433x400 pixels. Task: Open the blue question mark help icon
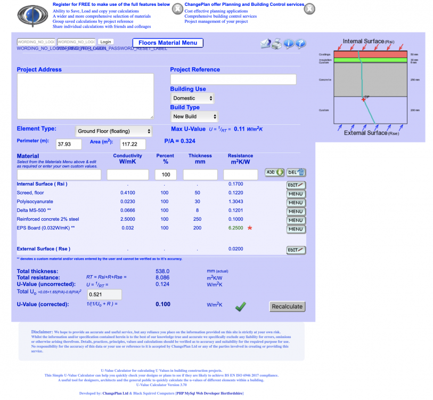click(300, 44)
